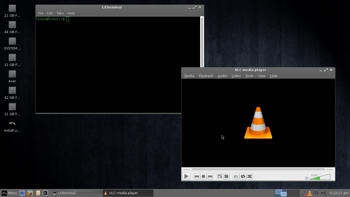This screenshot has height=197, width=350.
Task: Skip to previous media in VLC
Action: click(x=197, y=176)
